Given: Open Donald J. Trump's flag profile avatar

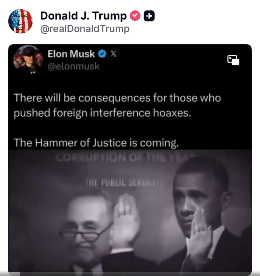Looking at the screenshot, I should pyautogui.click(x=20, y=21).
